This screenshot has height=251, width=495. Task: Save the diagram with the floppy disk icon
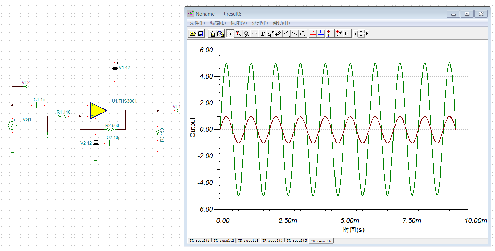[x=201, y=34]
